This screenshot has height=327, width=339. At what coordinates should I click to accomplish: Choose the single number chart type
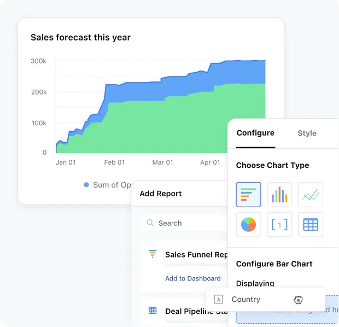279,225
